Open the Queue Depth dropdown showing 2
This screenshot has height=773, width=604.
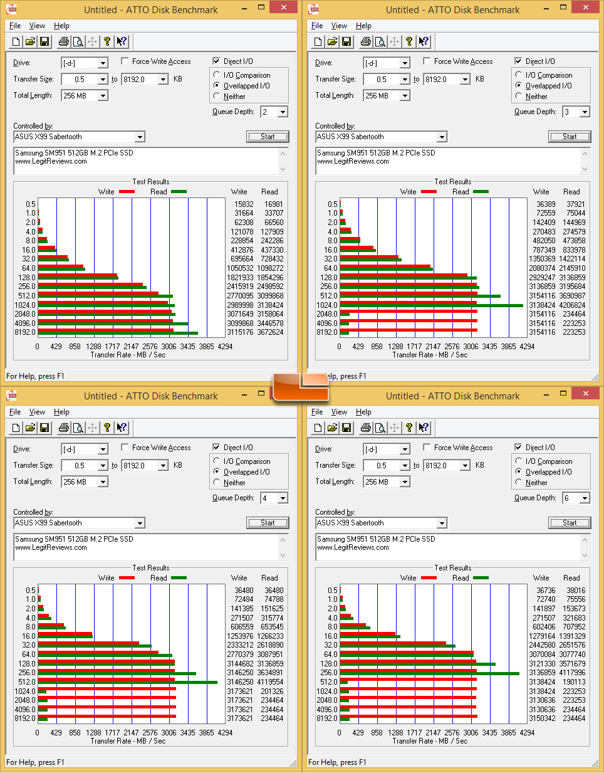click(283, 112)
